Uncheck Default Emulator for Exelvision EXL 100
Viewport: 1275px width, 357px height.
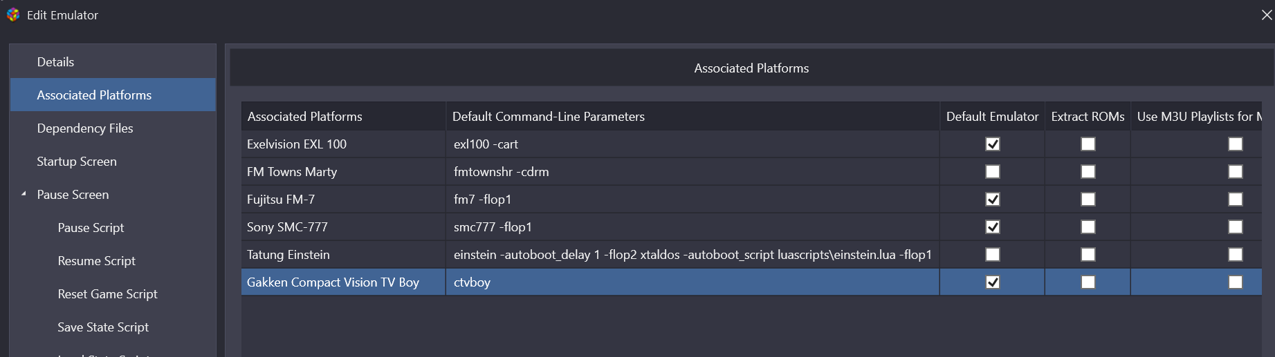pos(993,144)
